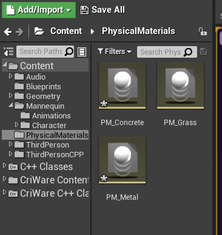
Task: Collapse the Content root folder
Action: pyautogui.click(x=5, y=64)
